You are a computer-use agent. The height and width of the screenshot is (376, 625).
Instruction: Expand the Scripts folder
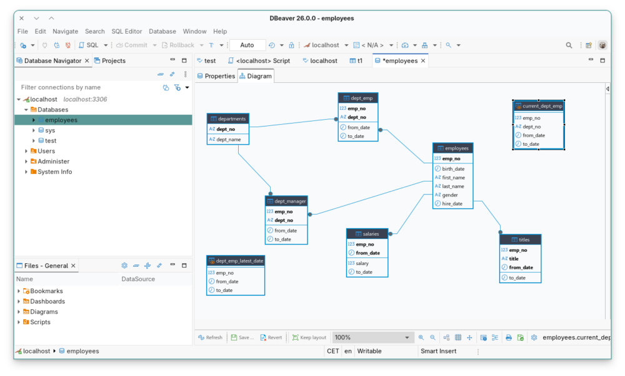click(x=19, y=322)
